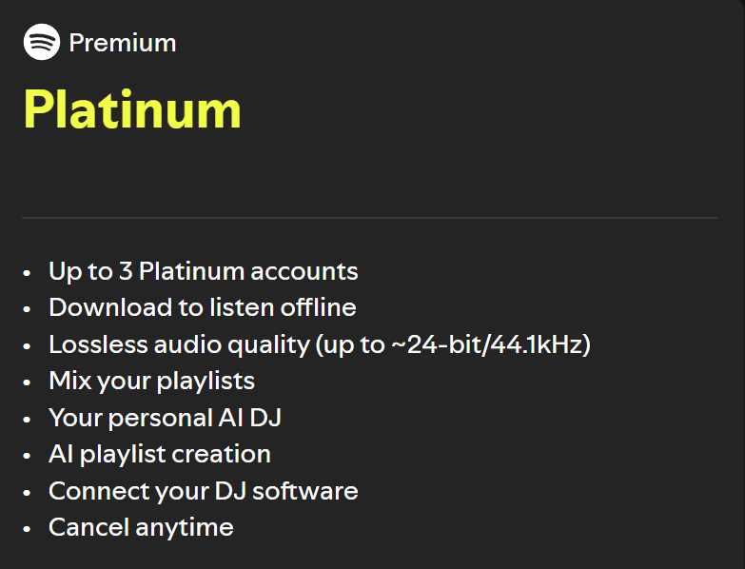Click the bullet before "AI playlist creation"
The image size is (745, 569).
[x=27, y=456]
